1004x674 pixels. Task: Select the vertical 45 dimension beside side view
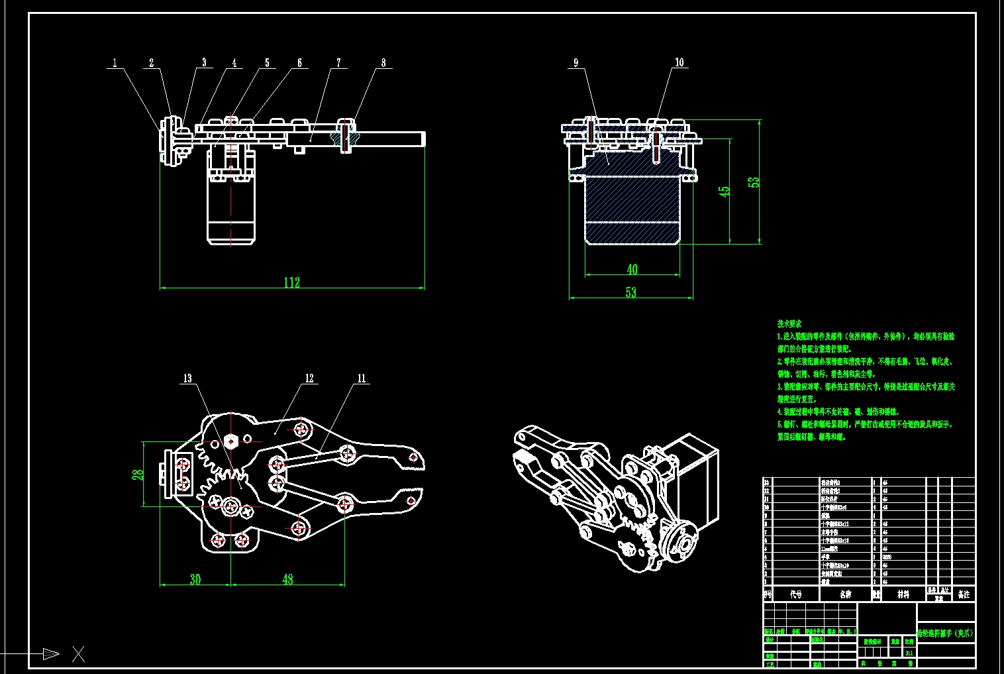click(x=725, y=190)
